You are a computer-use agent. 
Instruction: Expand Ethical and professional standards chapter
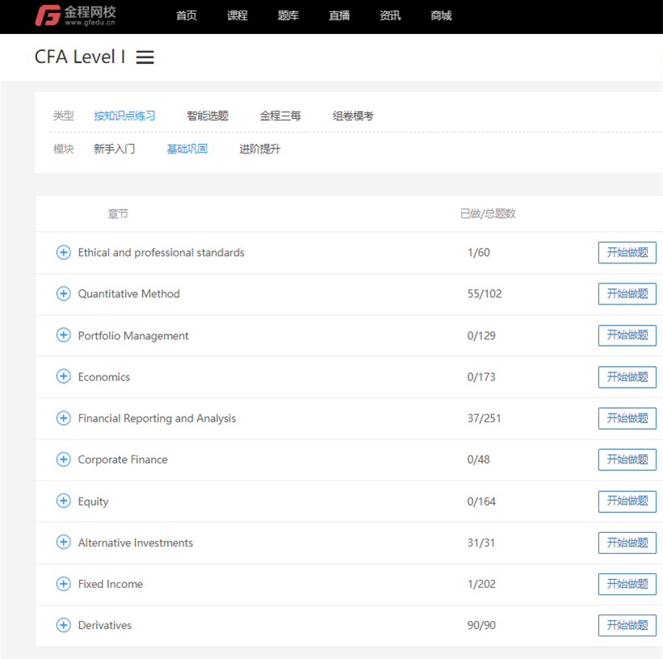(x=64, y=253)
